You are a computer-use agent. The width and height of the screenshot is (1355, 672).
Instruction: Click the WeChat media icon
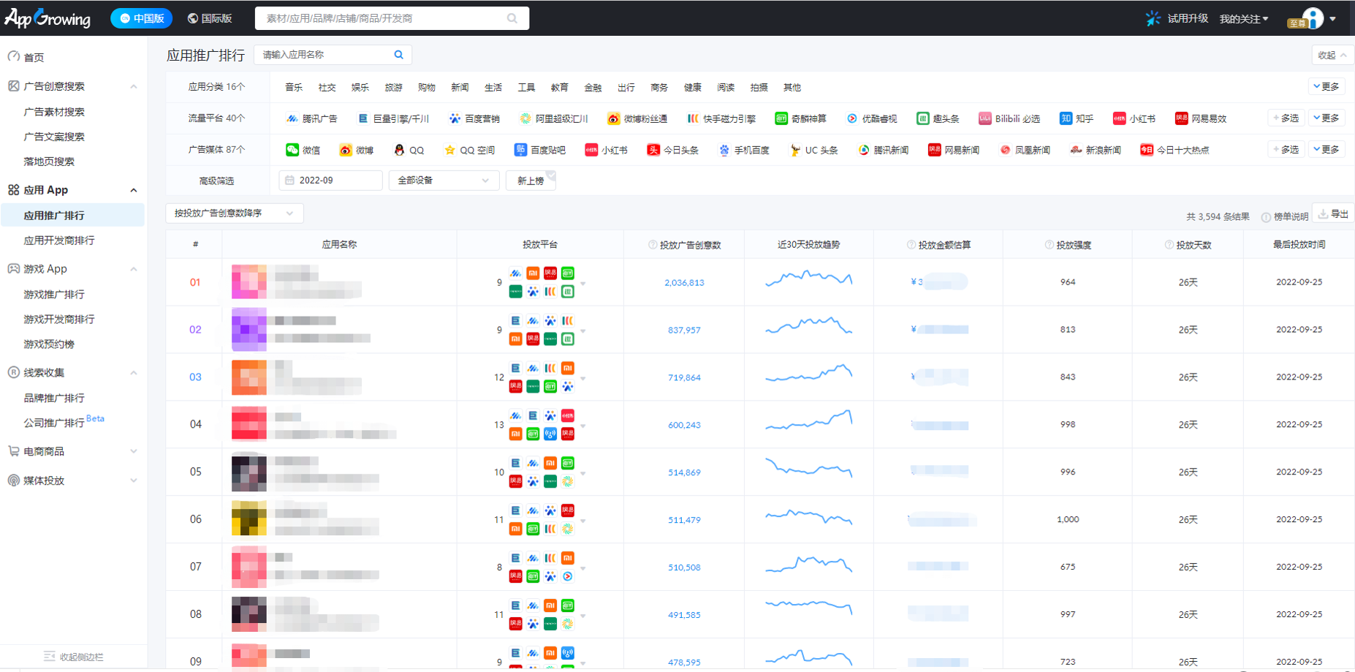tap(292, 150)
